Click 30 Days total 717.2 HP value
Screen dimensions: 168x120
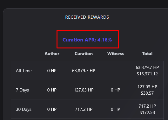point(147,106)
